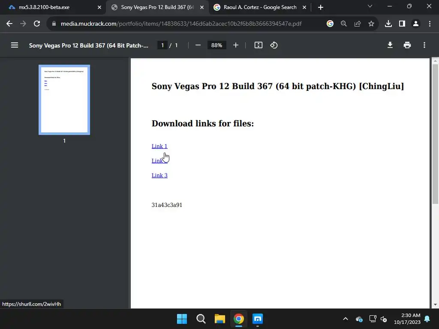Viewport: 439px width, 329px height.
Task: Focus the muckrack URL address bar
Action: click(181, 24)
